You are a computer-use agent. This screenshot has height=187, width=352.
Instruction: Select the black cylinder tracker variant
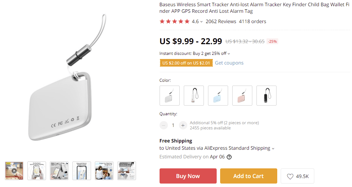click(x=267, y=96)
